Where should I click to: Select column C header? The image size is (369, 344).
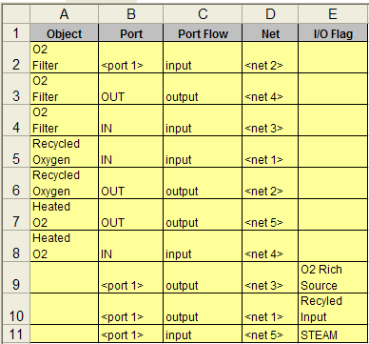[203, 14]
